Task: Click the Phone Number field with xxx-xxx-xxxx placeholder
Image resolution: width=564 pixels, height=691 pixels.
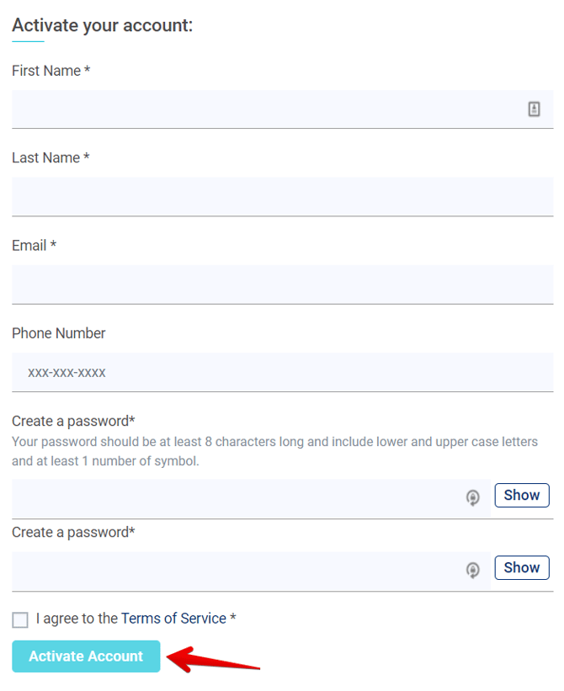Action: click(282, 372)
